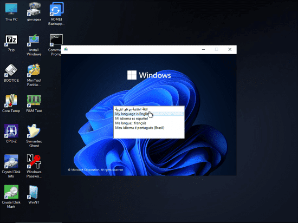Pick "Ma langue : français"
The image size is (298, 223).
point(149,123)
